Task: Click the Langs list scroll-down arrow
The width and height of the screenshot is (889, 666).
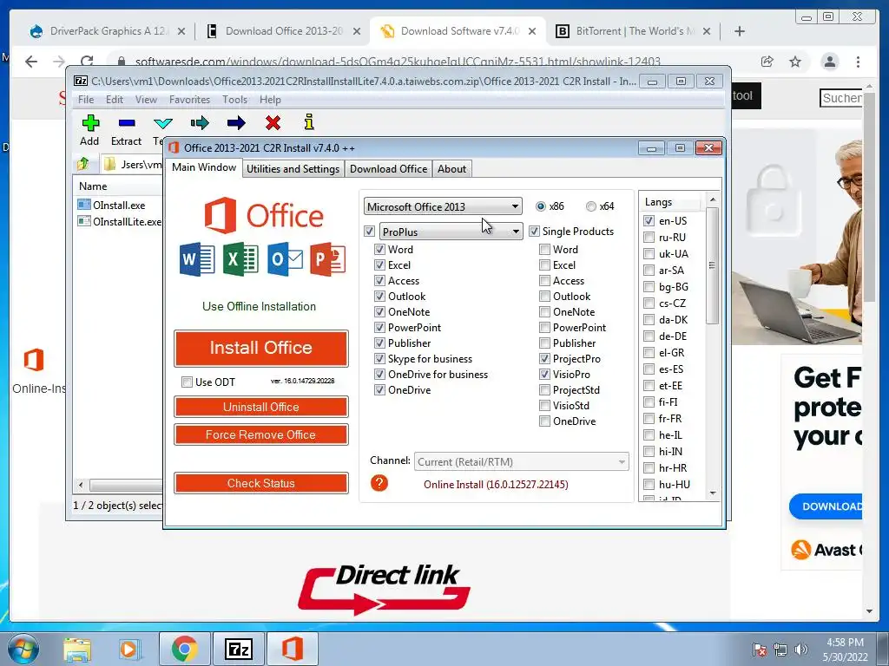Action: 713,493
